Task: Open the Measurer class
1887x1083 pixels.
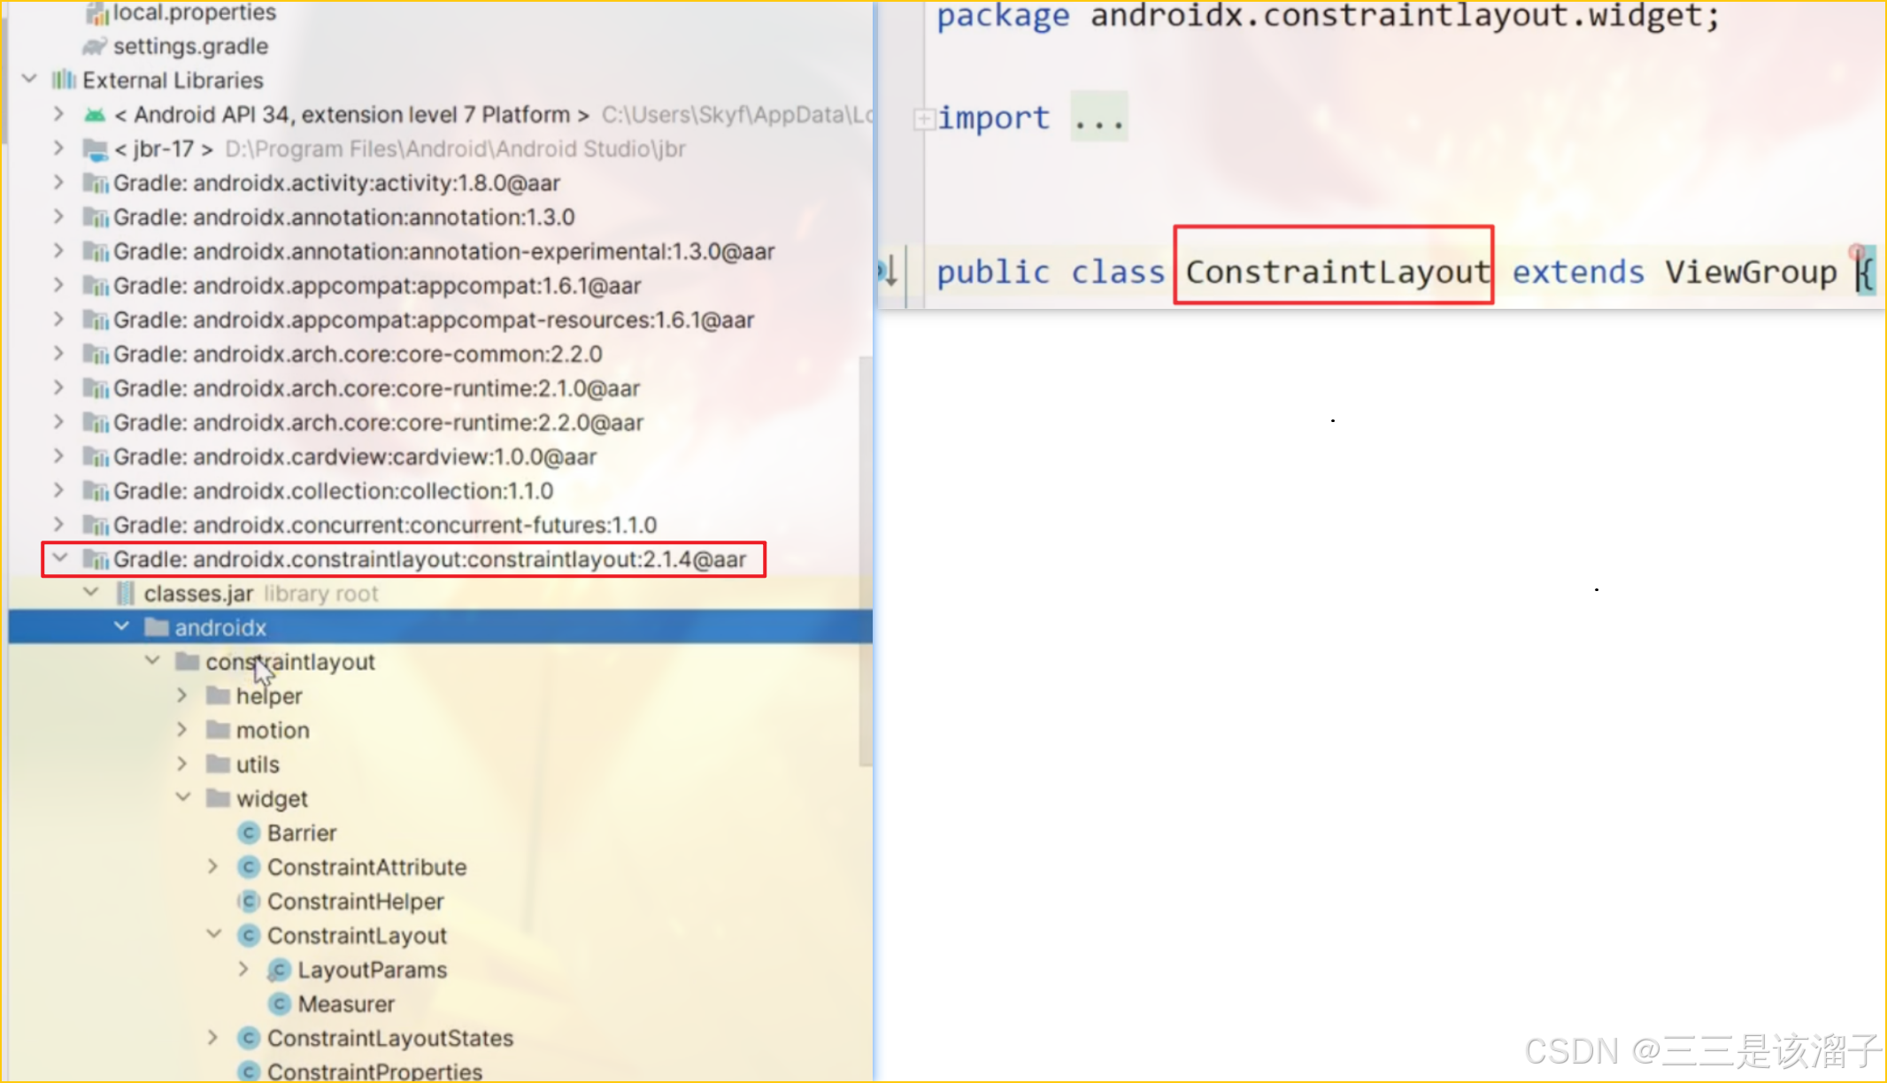Action: click(x=346, y=1004)
